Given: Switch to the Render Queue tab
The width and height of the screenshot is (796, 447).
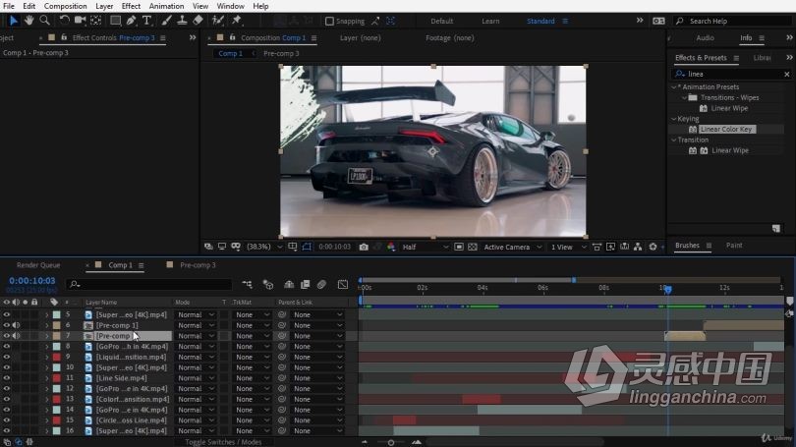Looking at the screenshot, I should point(38,265).
